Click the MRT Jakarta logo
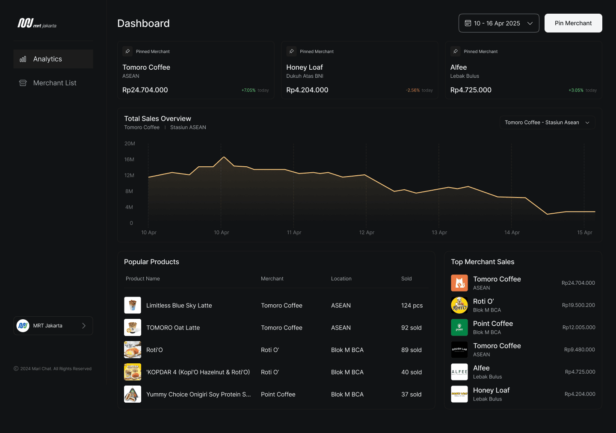 click(x=37, y=23)
